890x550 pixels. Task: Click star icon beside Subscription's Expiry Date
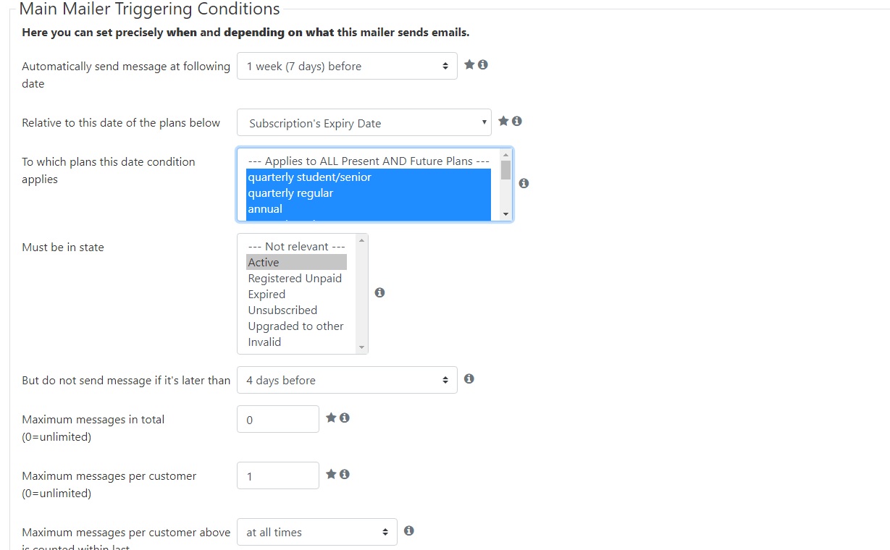click(x=503, y=121)
